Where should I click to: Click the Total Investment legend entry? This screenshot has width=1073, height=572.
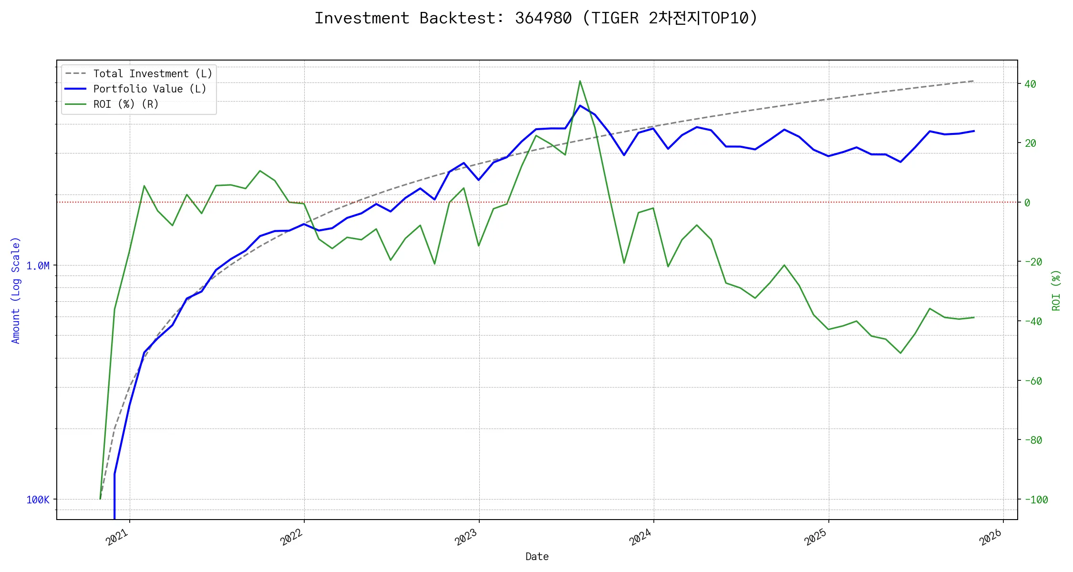point(153,74)
